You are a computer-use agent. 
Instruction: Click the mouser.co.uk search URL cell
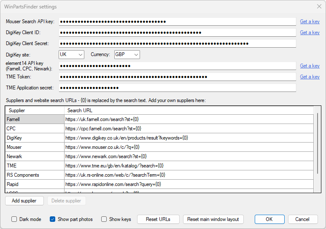189,147
